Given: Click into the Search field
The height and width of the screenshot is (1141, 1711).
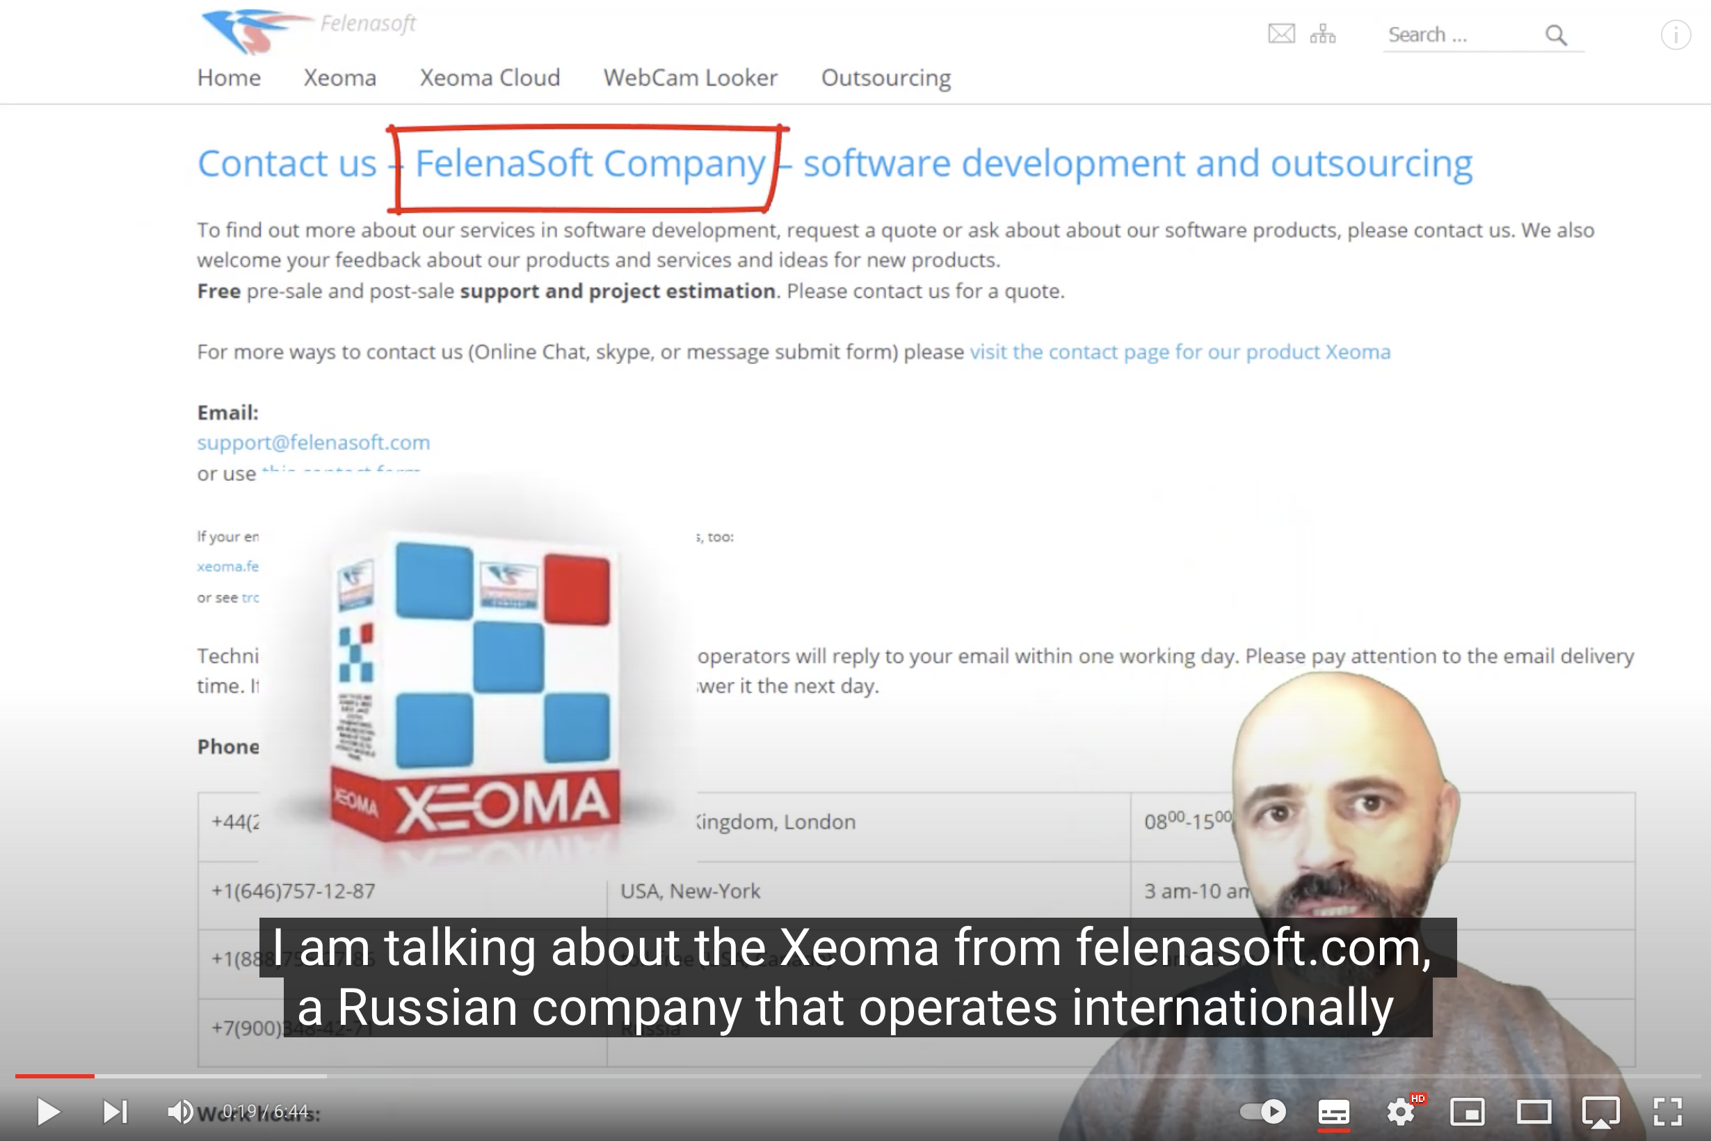Looking at the screenshot, I should pos(1462,34).
